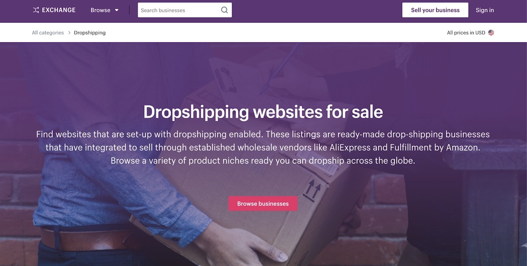Click the Exchange shuffle-arrows logo icon
This screenshot has height=266, width=527.
[x=36, y=10]
